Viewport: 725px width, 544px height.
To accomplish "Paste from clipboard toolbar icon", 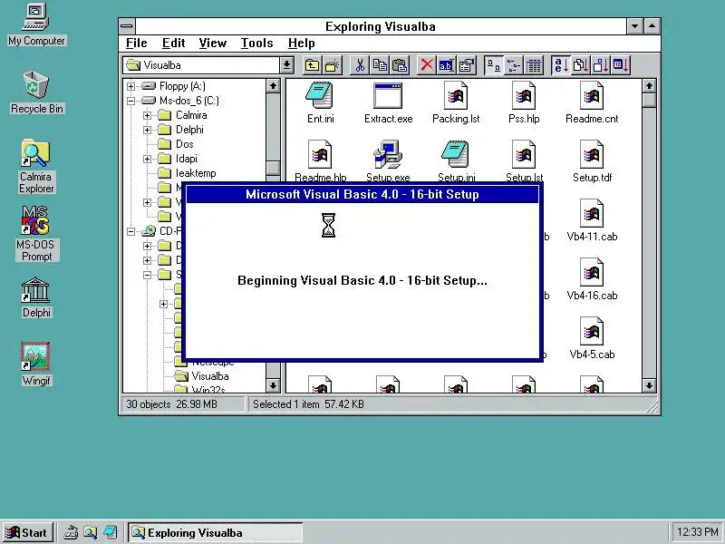I will click(x=400, y=65).
